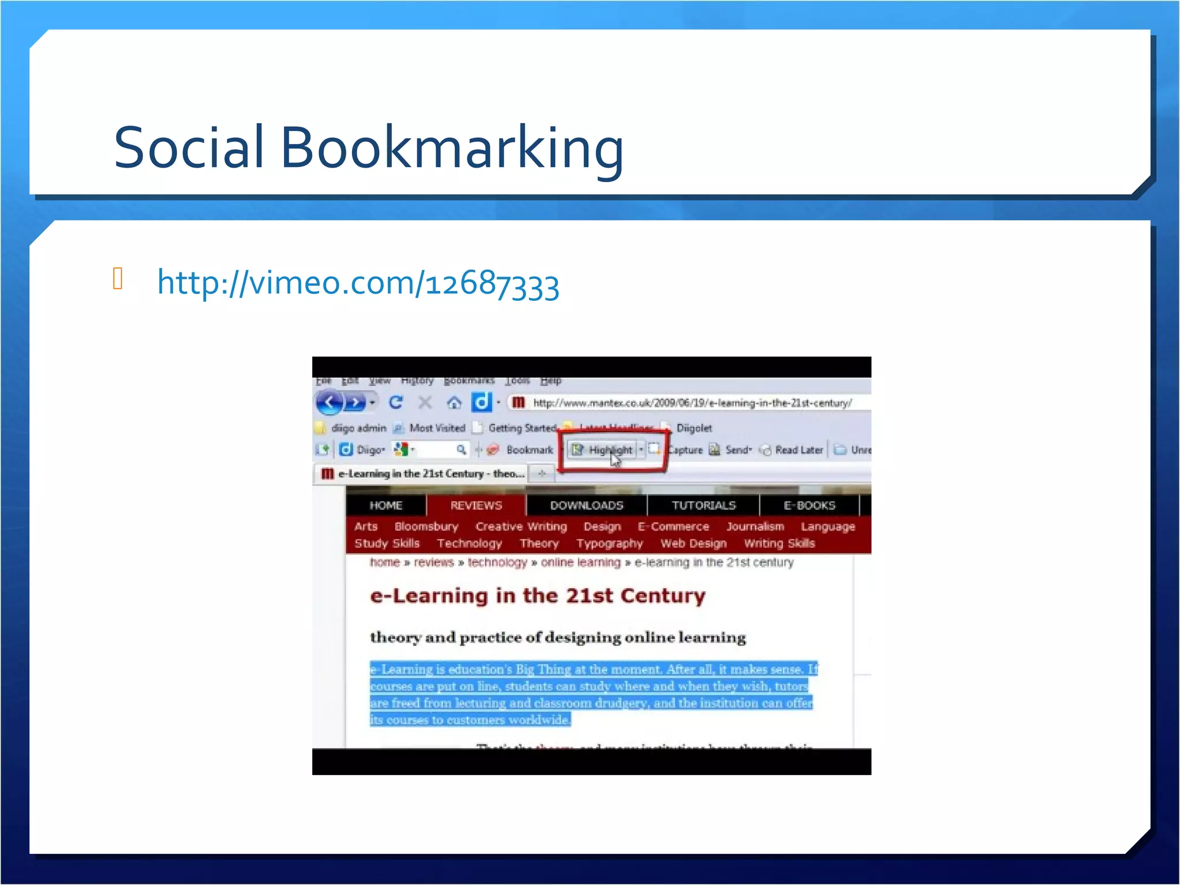The width and height of the screenshot is (1180, 885).
Task: Open the Language category link
Action: click(x=828, y=527)
